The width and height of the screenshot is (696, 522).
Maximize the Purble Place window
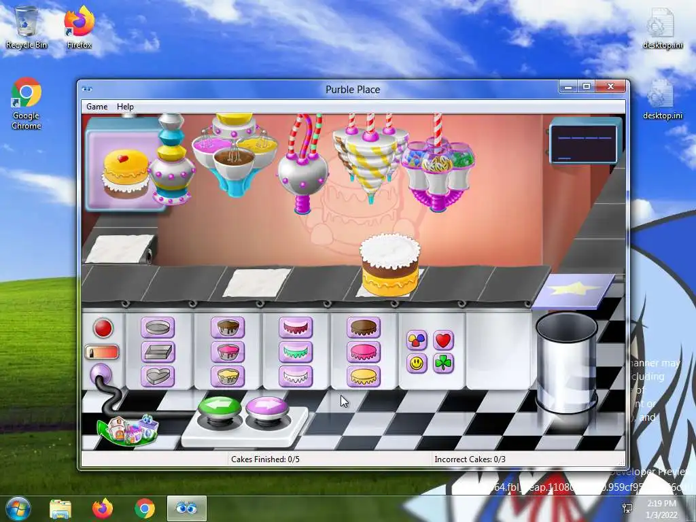coord(587,86)
